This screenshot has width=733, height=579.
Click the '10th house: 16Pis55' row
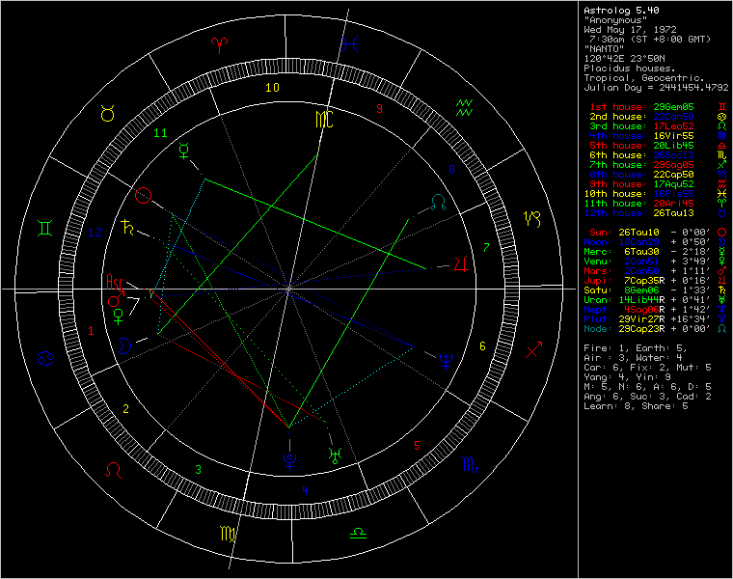coord(655,194)
